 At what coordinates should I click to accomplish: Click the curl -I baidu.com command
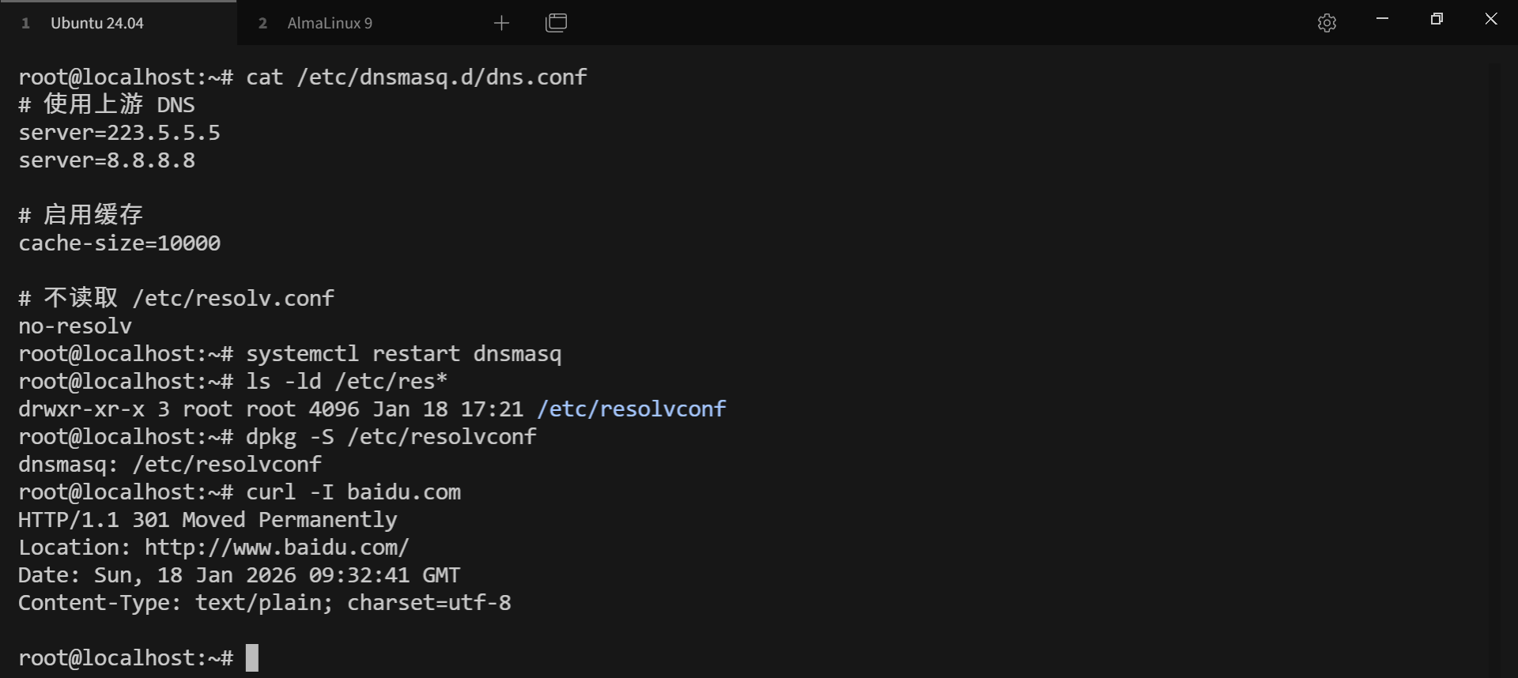pyautogui.click(x=353, y=492)
